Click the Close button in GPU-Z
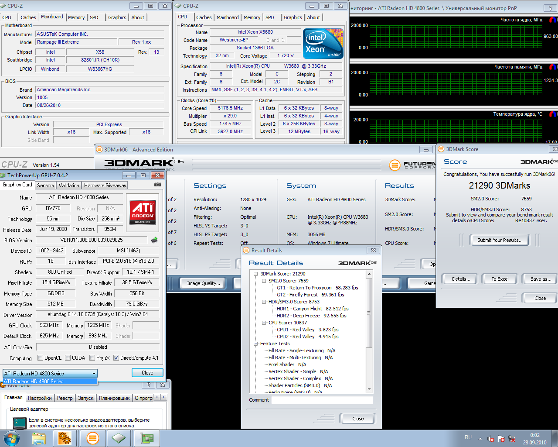Screen dimensions: 558x447 pos(147,373)
